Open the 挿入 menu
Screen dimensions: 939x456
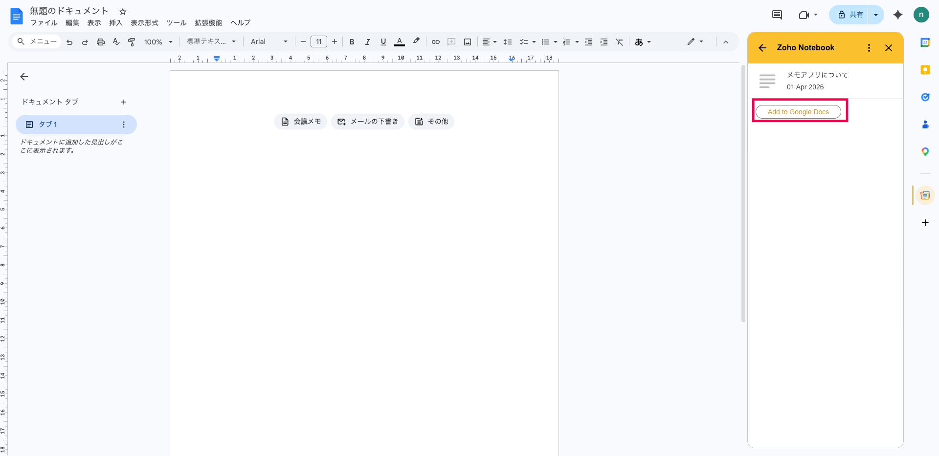click(115, 23)
